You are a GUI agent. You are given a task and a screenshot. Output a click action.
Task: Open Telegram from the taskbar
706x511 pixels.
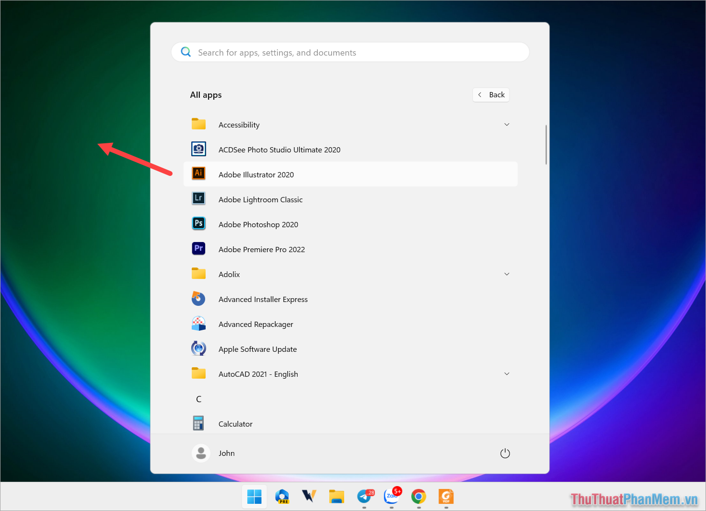pyautogui.click(x=365, y=497)
